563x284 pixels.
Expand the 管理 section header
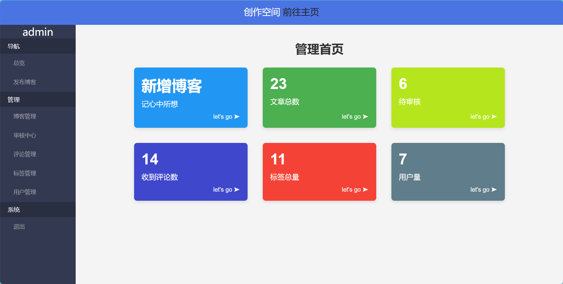13,99
